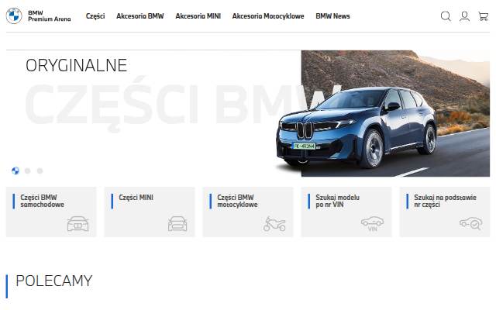Screen dimensions: 496x310
Task: Click the BMW roundel logo
Action: click(14, 15)
